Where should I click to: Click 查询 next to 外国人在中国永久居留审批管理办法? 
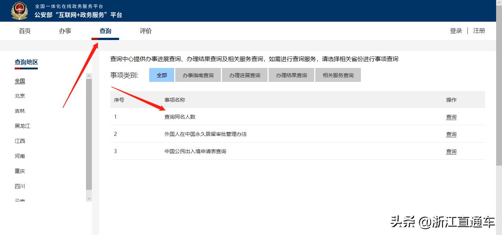pos(451,134)
